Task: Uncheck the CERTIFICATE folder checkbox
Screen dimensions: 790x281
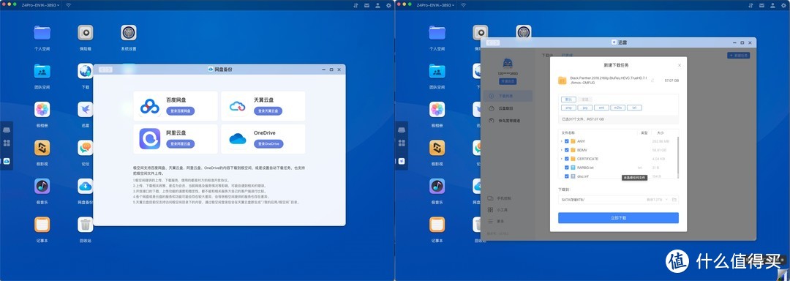Action: click(567, 159)
